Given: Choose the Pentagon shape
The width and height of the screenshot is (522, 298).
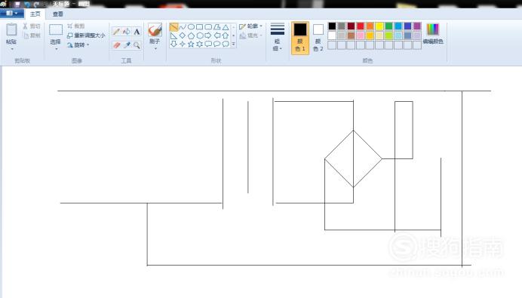Looking at the screenshot, I should [191, 35].
